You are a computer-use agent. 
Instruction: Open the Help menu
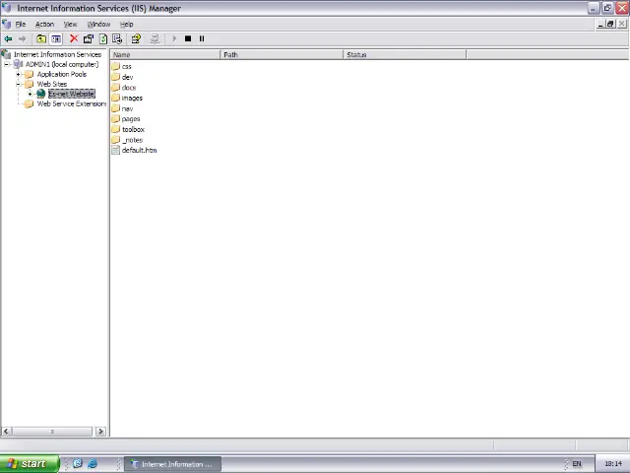[127, 24]
